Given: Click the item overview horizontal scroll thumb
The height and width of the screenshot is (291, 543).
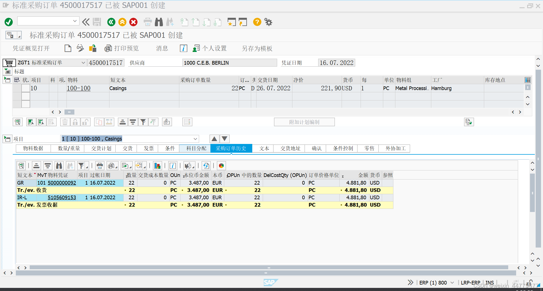Looking at the screenshot, I should point(69,112).
